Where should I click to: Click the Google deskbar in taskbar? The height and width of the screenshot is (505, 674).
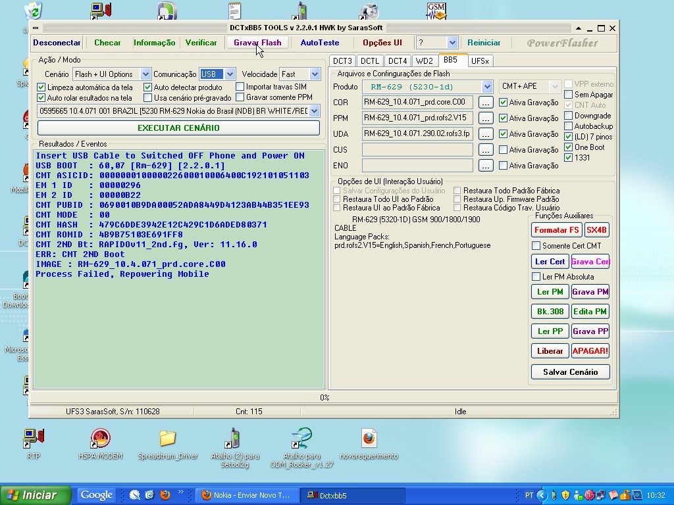tap(97, 495)
